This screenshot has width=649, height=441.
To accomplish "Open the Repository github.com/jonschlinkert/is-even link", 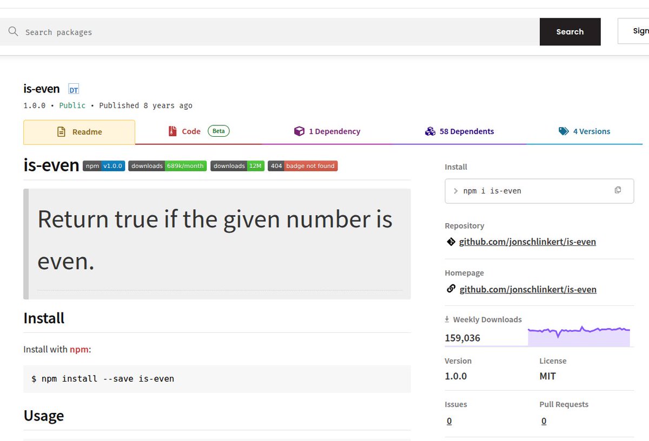I will click(527, 242).
